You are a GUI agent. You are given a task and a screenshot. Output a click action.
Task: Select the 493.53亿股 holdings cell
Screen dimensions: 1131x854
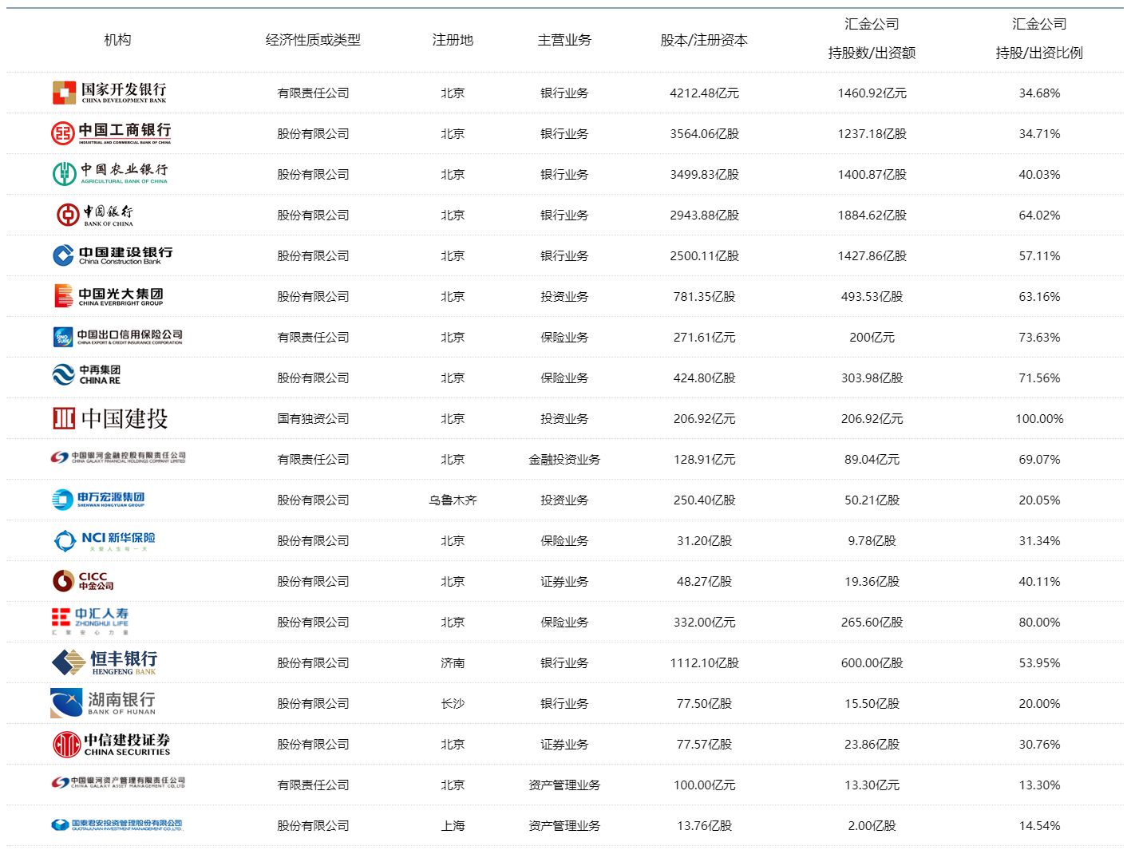(x=872, y=297)
